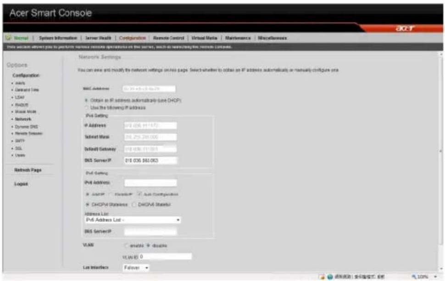The height and width of the screenshot is (281, 445).
Task: Open Date and Time settings in the sidebar
Action: 27,90
